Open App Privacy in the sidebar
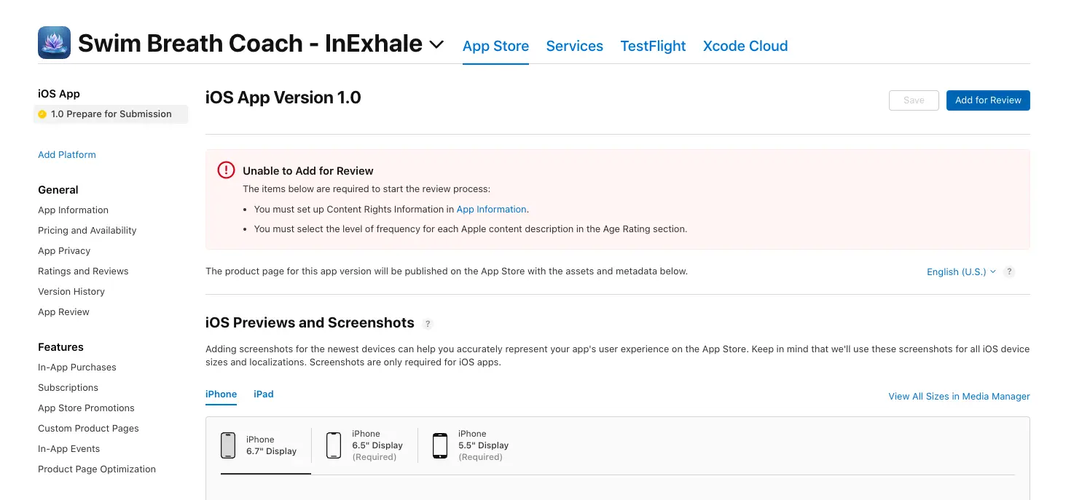This screenshot has height=500, width=1090. [x=64, y=250]
